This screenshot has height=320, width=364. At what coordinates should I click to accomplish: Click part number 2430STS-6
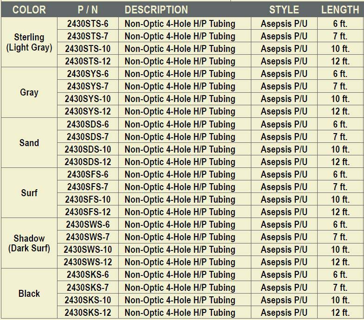tap(88, 24)
